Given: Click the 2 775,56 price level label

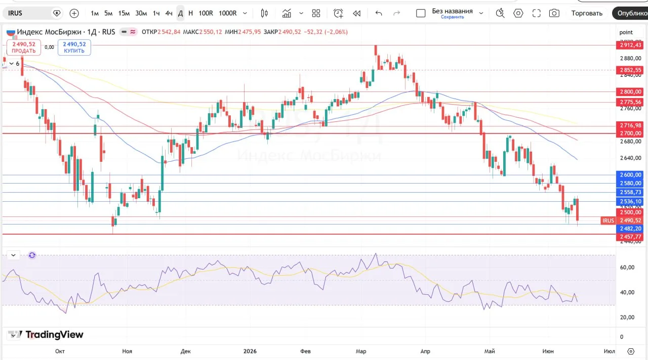Looking at the screenshot, I should point(630,102).
